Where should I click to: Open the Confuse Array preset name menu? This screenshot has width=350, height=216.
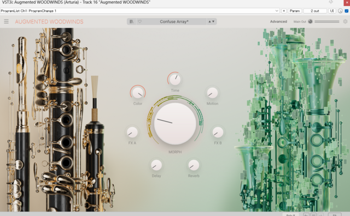174,21
